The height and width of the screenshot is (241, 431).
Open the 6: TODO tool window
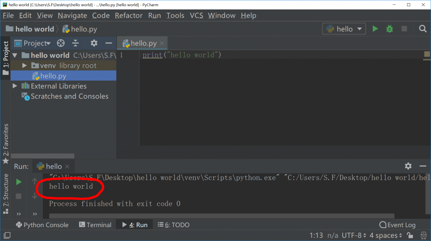tap(173, 225)
